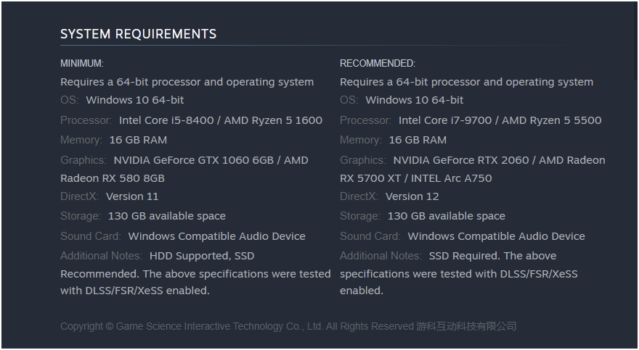The width and height of the screenshot is (639, 350).
Task: Select the RECOMMENDED column label
Action: click(x=378, y=64)
